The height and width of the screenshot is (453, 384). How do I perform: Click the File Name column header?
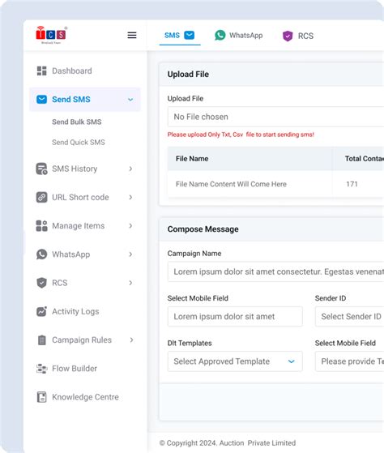point(192,159)
